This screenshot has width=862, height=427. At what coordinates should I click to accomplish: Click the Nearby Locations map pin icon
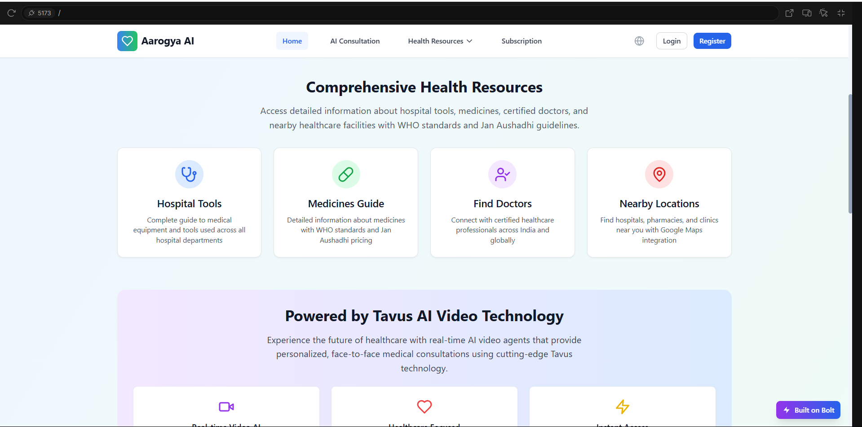pyautogui.click(x=659, y=174)
